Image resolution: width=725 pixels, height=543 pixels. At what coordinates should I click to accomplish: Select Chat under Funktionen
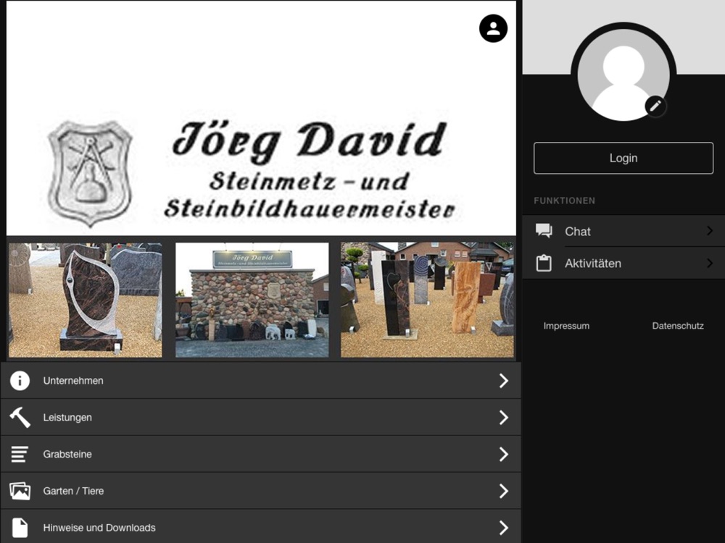point(623,231)
